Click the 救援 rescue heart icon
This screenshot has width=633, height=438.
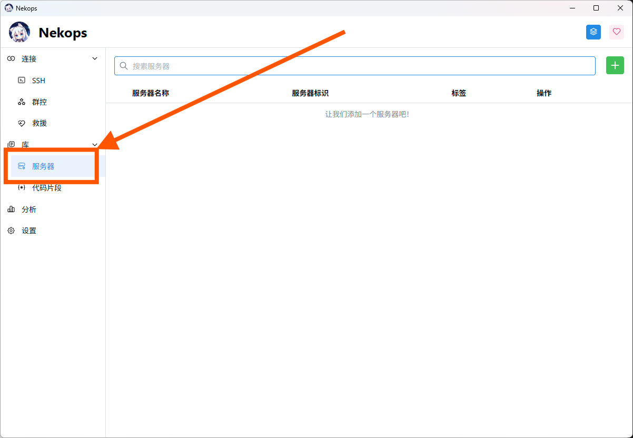pos(22,123)
